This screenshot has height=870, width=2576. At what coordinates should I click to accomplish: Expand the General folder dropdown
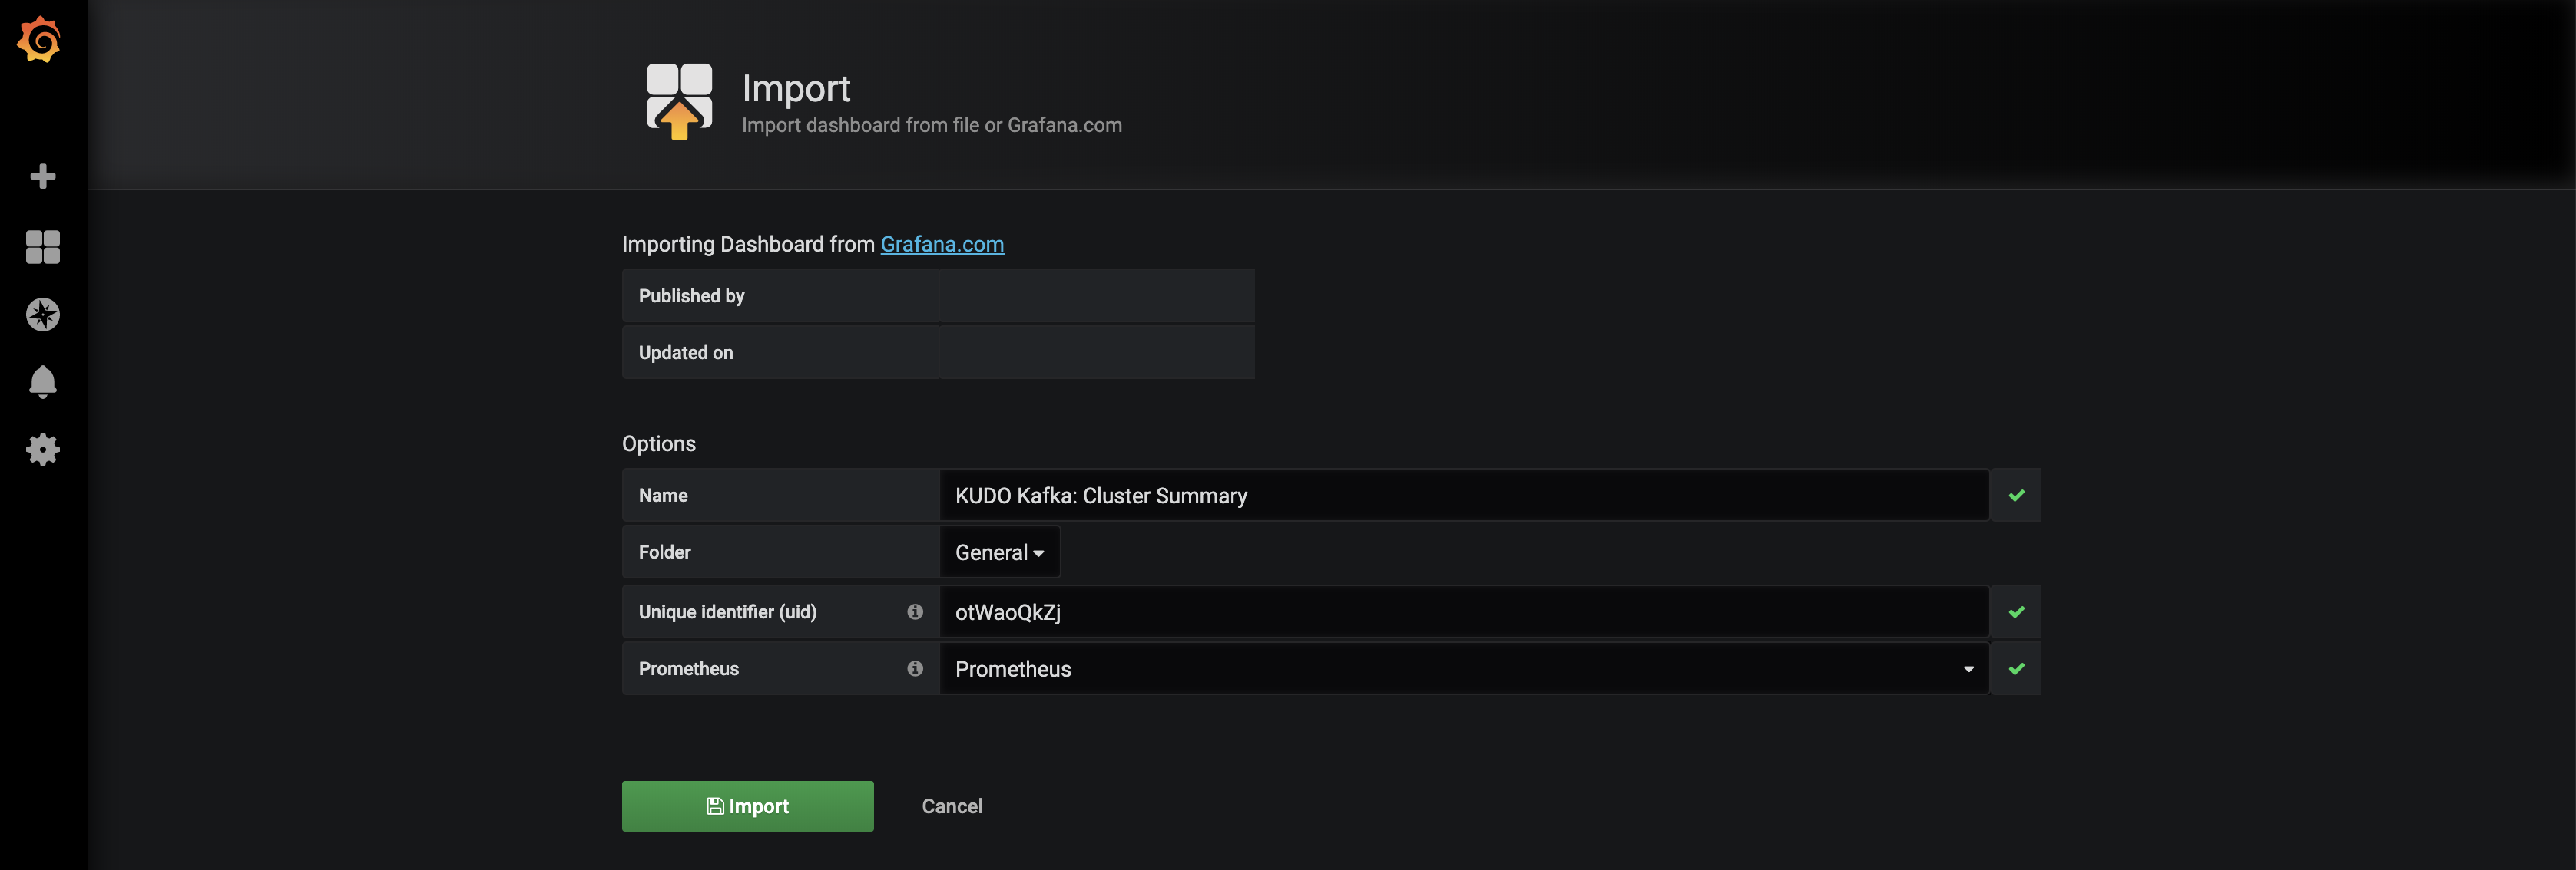coord(998,552)
